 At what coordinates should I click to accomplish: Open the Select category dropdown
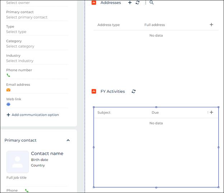[x=20, y=46]
